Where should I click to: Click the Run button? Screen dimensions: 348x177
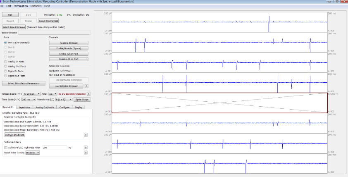pos(10,15)
